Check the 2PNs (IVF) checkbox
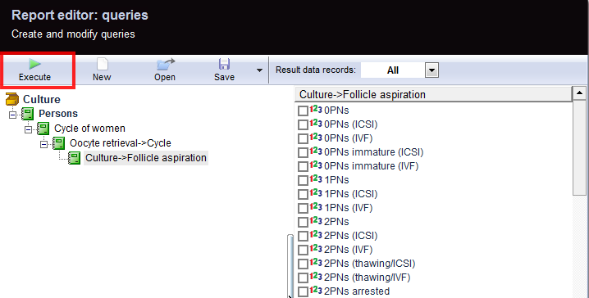Image resolution: width=589 pixels, height=298 pixels. coord(303,250)
